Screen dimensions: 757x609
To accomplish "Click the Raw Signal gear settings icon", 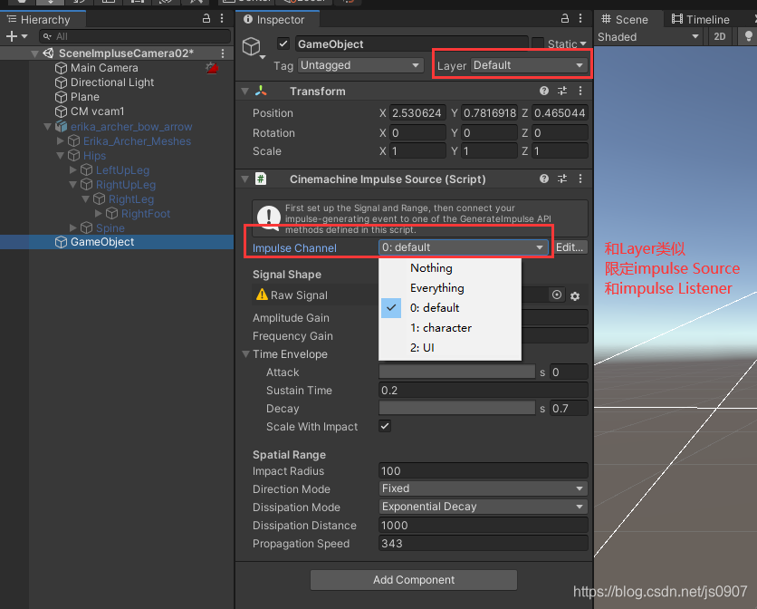I will 574,295.
